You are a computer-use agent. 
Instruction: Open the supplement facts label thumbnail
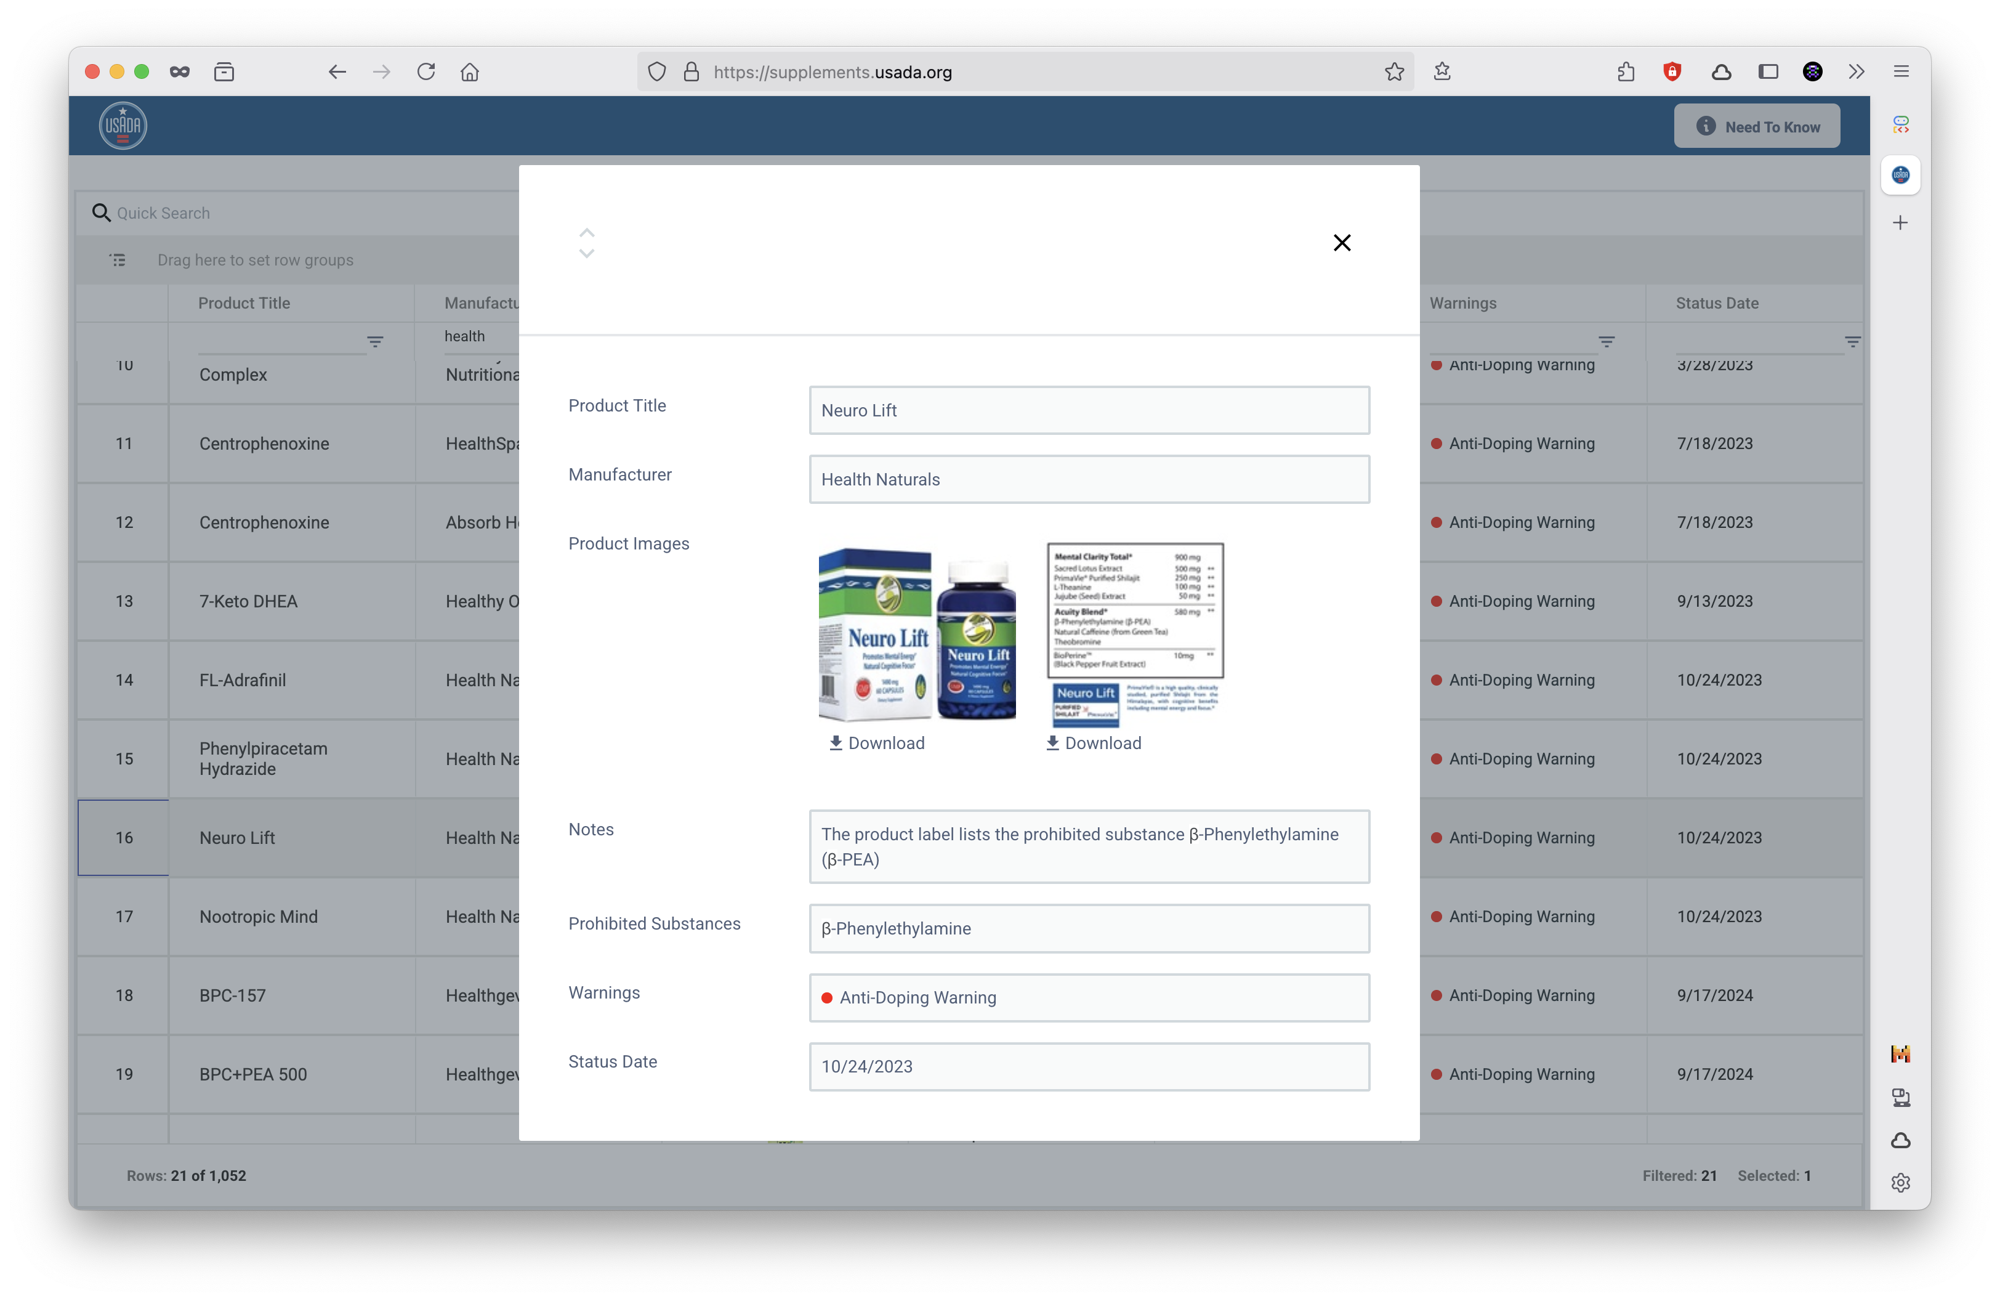pos(1134,634)
